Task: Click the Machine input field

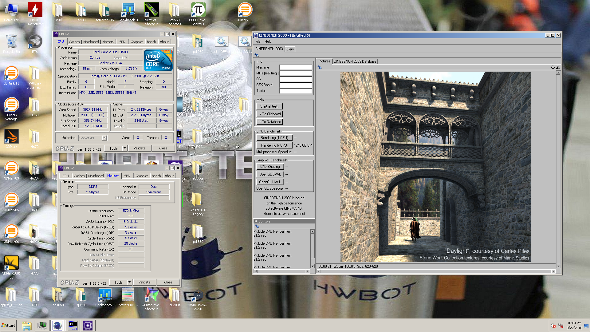Action: 296,67
